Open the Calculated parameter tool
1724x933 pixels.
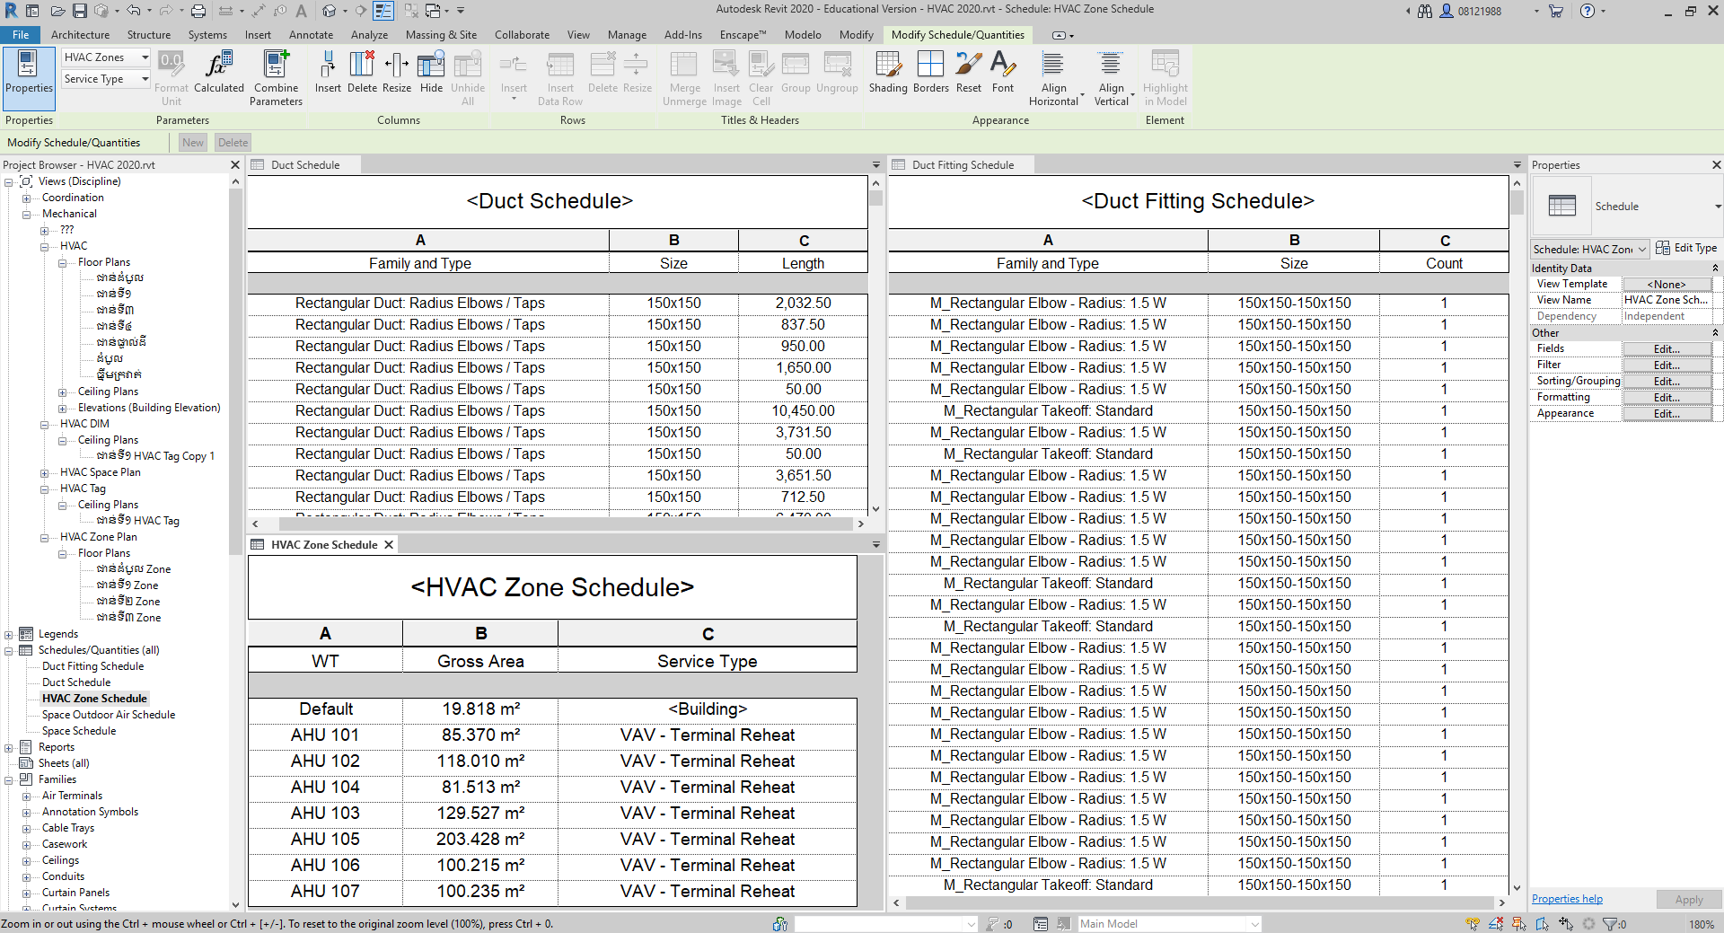pyautogui.click(x=219, y=72)
